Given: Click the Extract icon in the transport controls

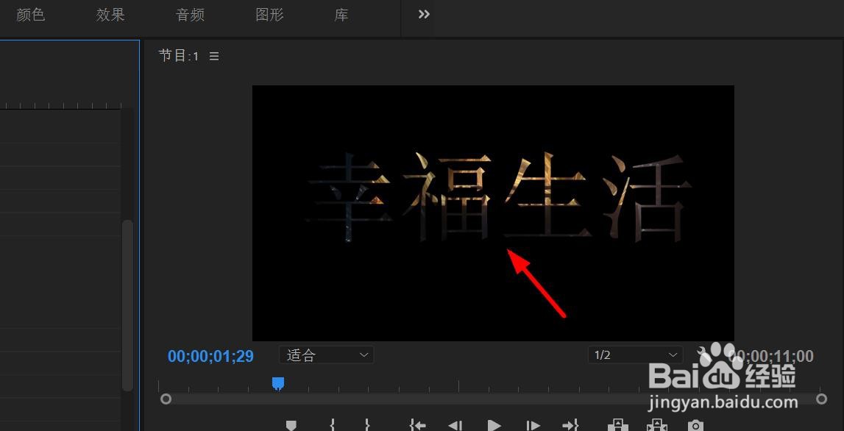Looking at the screenshot, I should point(656,424).
